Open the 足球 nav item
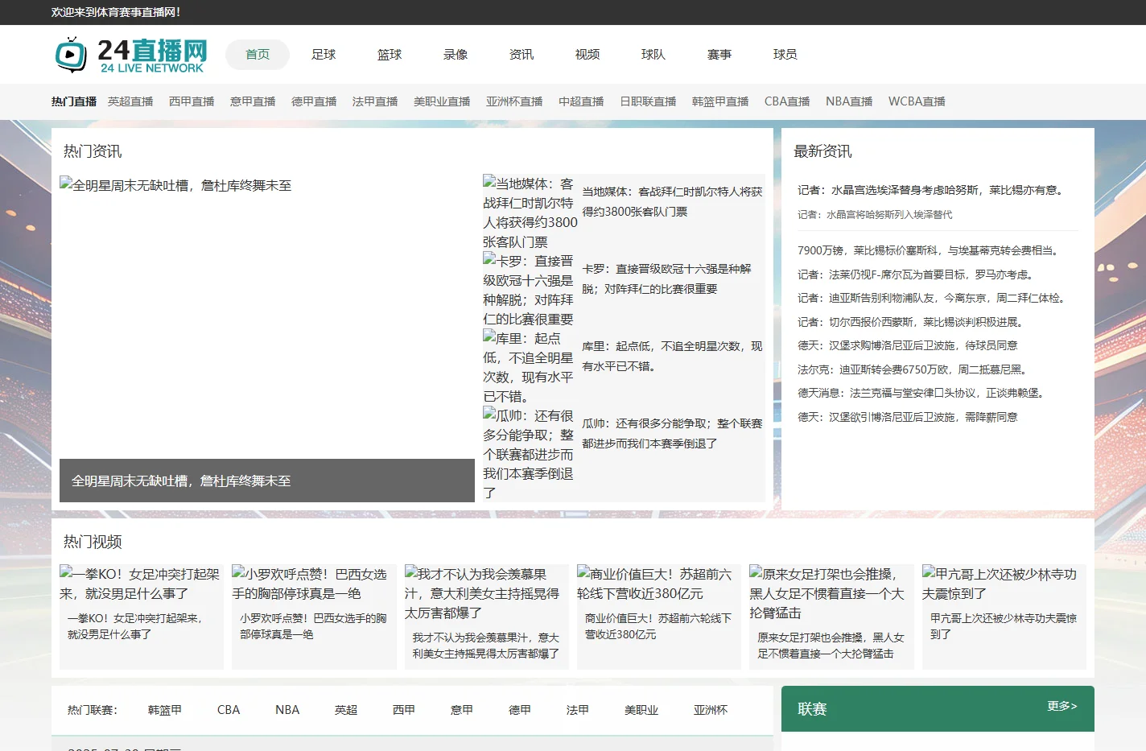This screenshot has height=751, width=1146. tap(324, 55)
